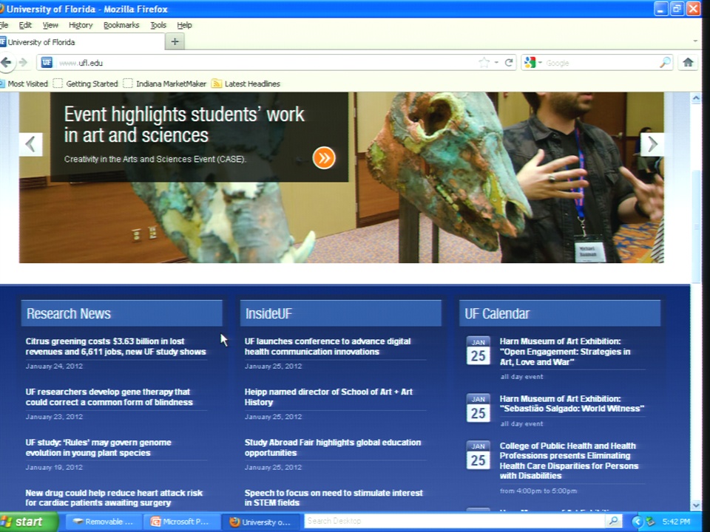Click the JAN 25 calendar icon beside Sebastião Salgado
The width and height of the screenshot is (710, 532).
[x=479, y=408]
